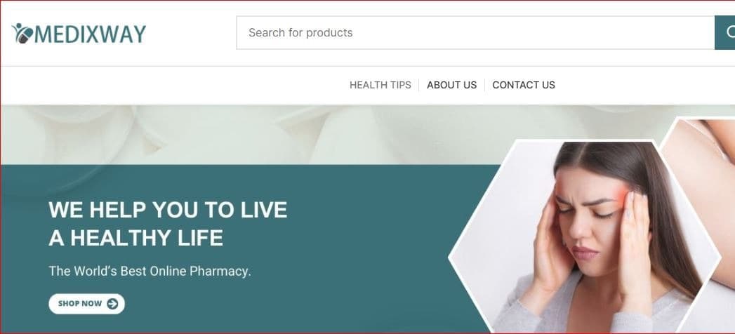
Task: Click the MEDIXWAY brand name text
Action: click(90, 34)
